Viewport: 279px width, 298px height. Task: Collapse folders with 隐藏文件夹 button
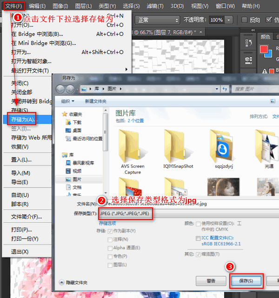(x=73, y=282)
